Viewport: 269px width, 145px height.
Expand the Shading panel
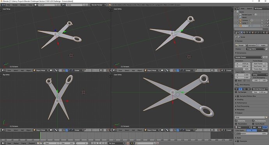coord(240,100)
